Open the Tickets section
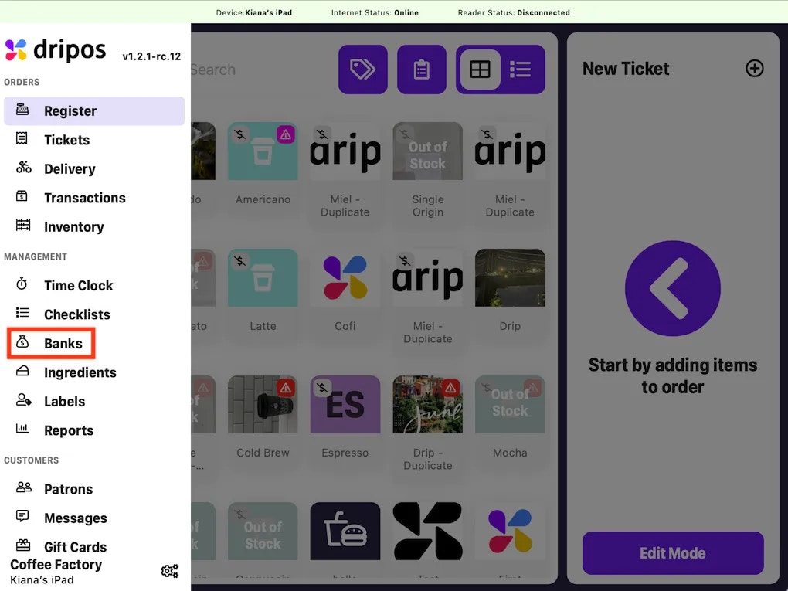Image resolution: width=788 pixels, height=591 pixels. tap(67, 140)
